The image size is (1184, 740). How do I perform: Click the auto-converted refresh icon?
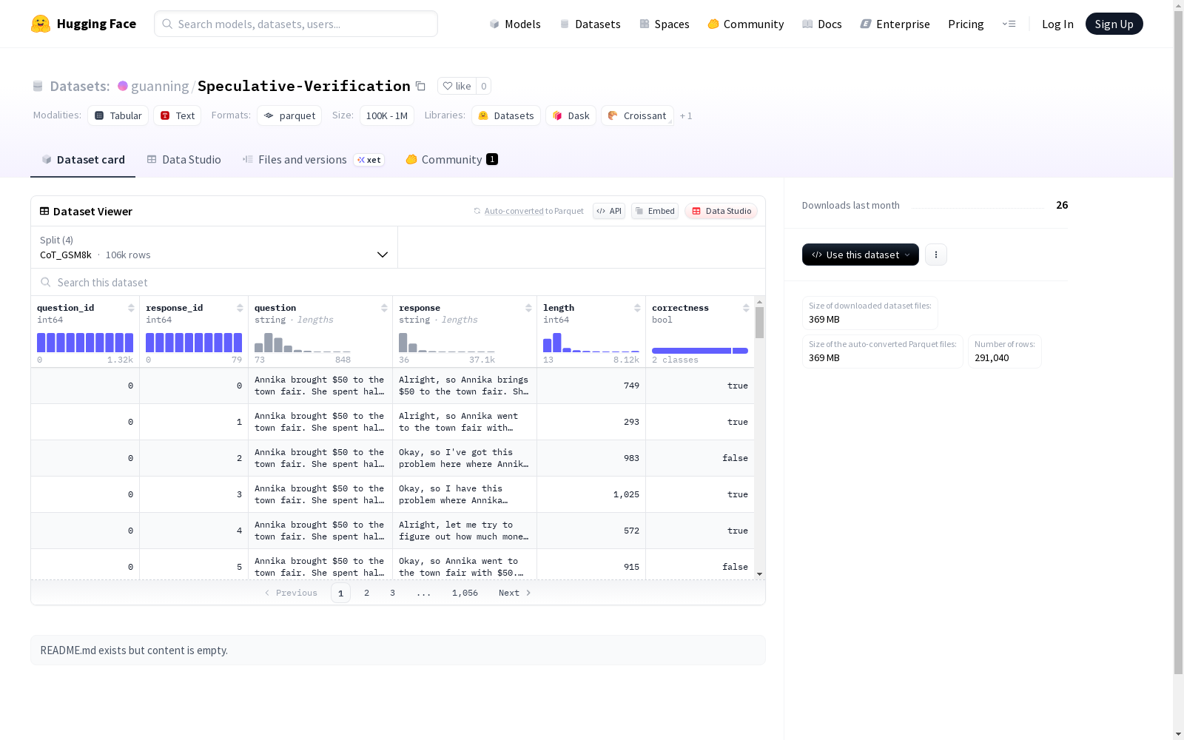coord(477,211)
